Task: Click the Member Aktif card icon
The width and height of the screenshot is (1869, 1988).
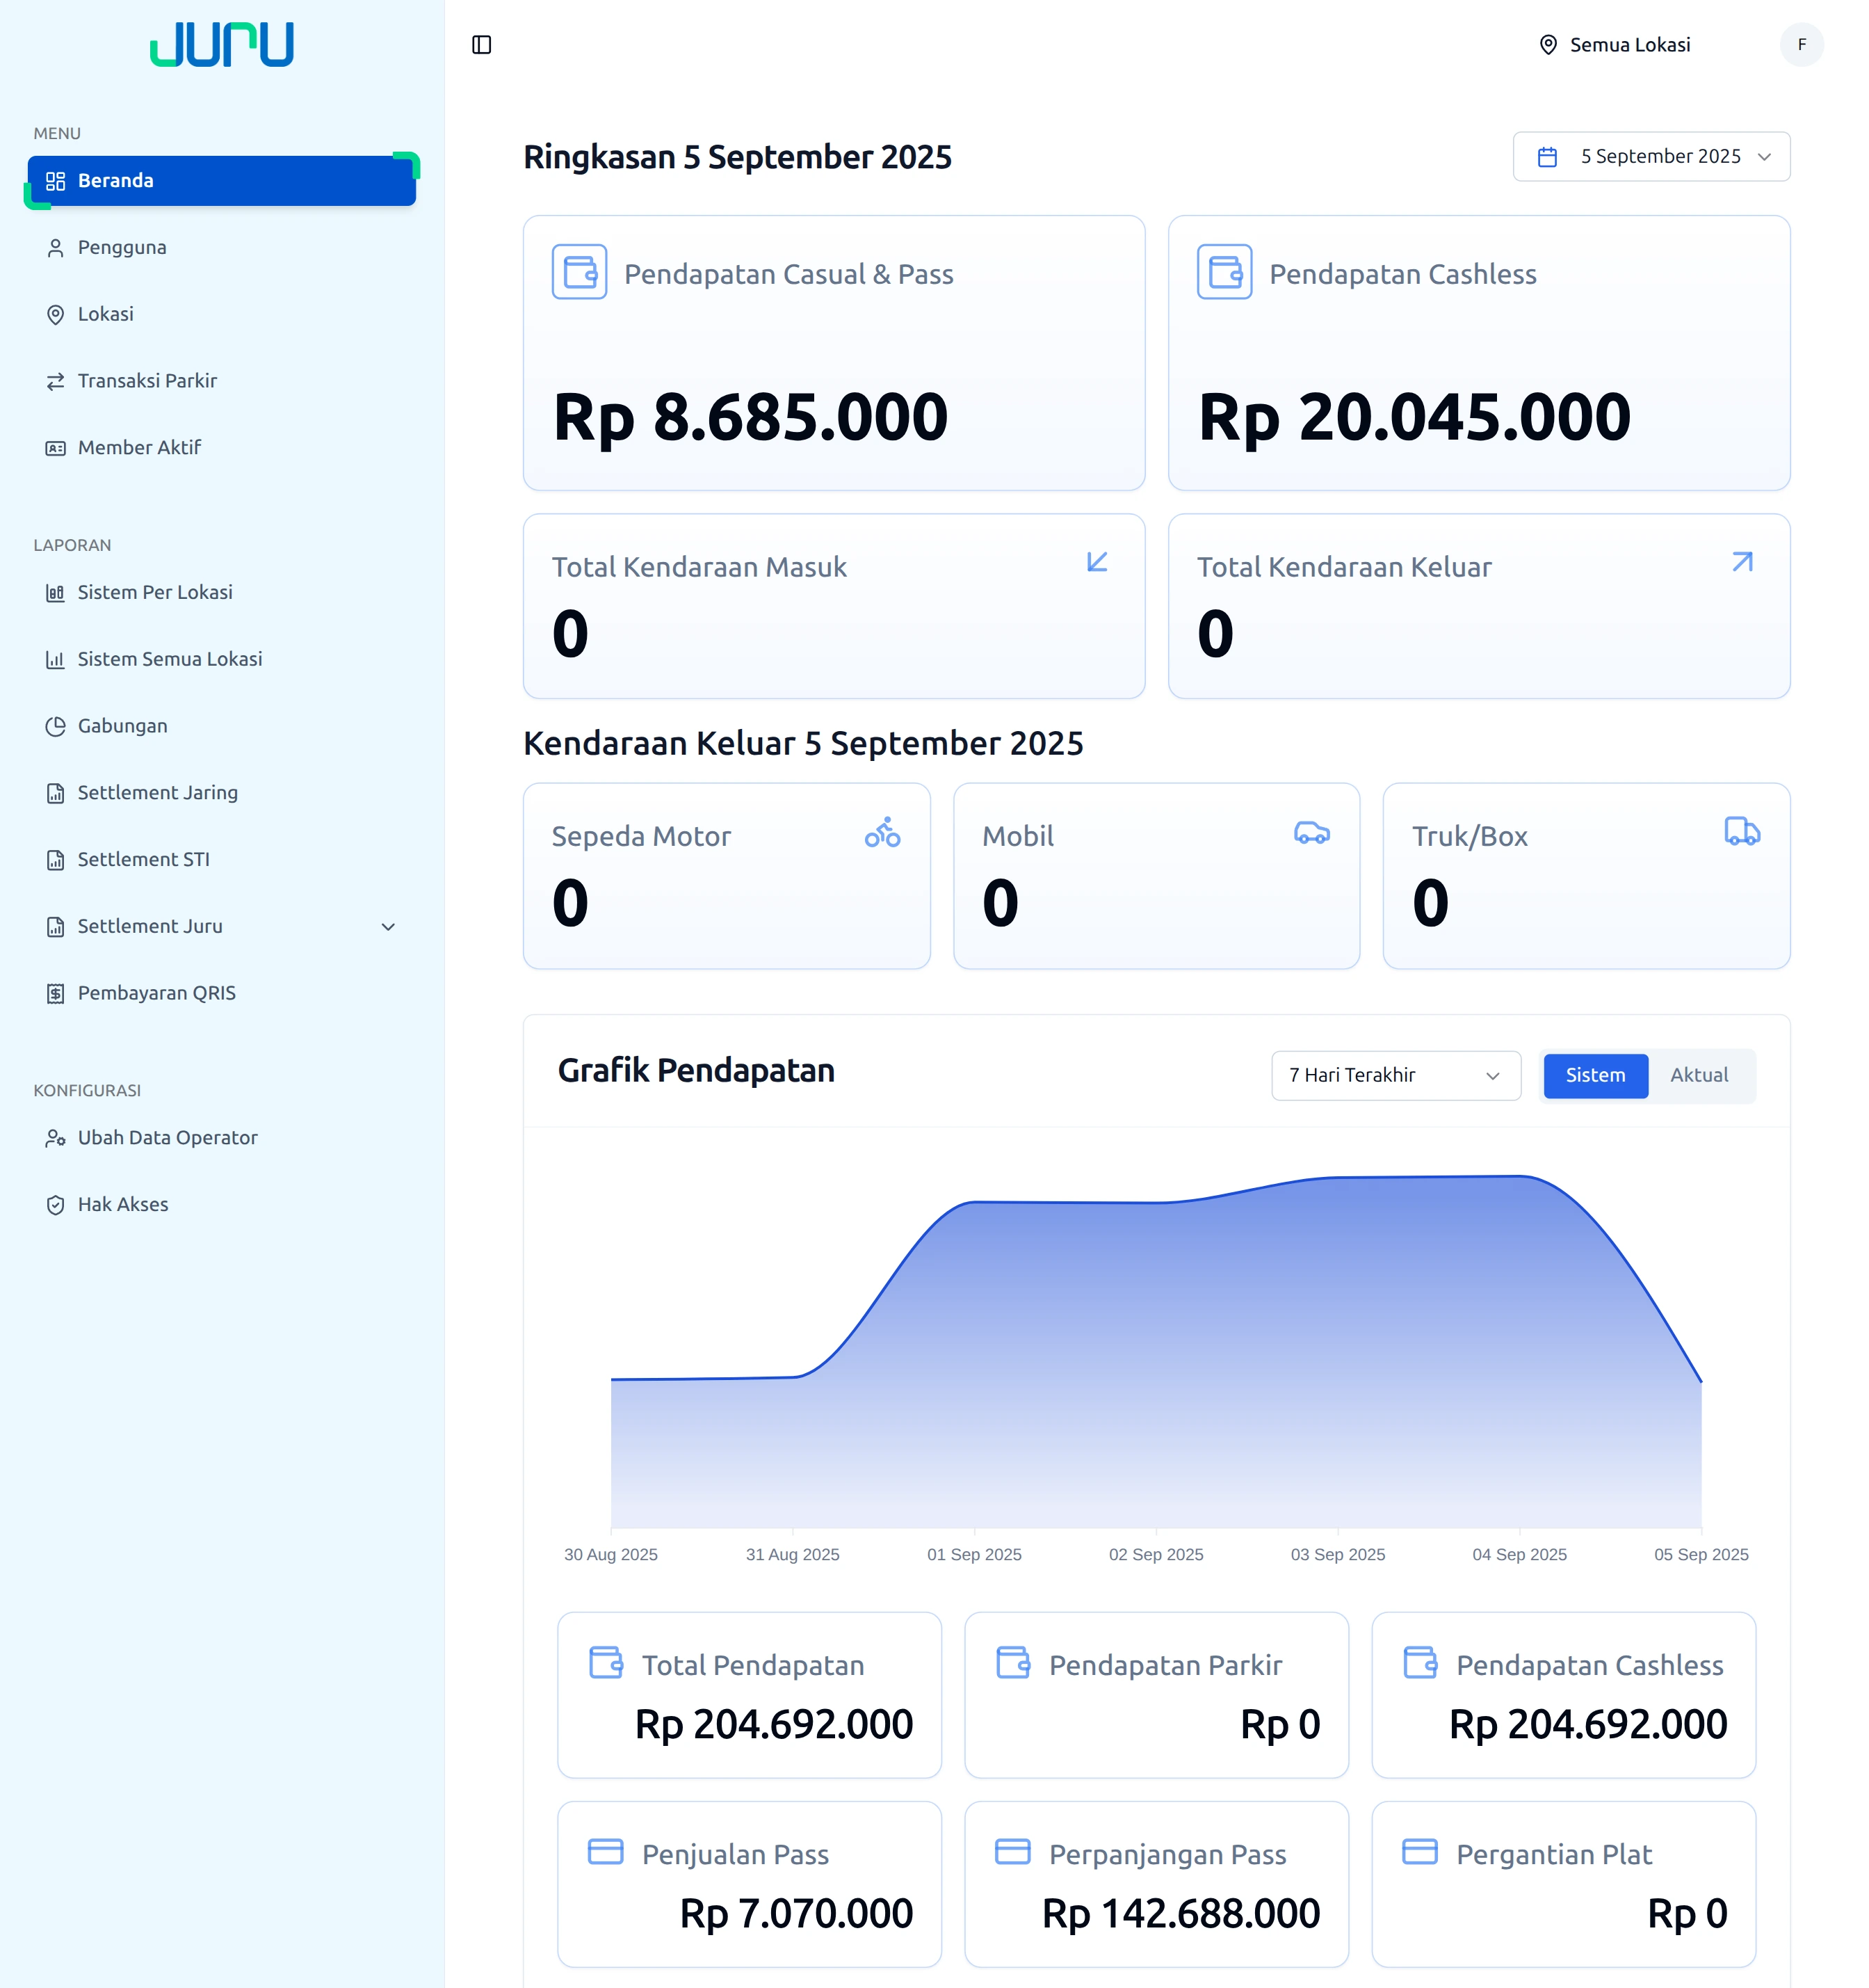Action: 56,448
